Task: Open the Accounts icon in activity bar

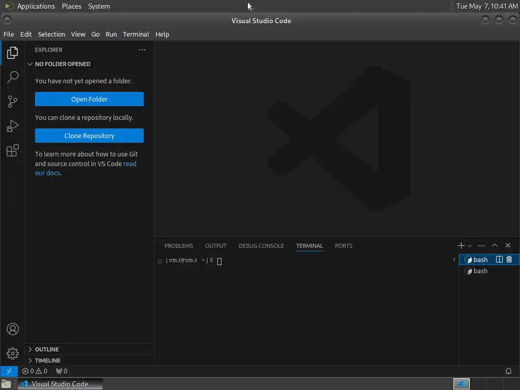Action: click(x=13, y=329)
